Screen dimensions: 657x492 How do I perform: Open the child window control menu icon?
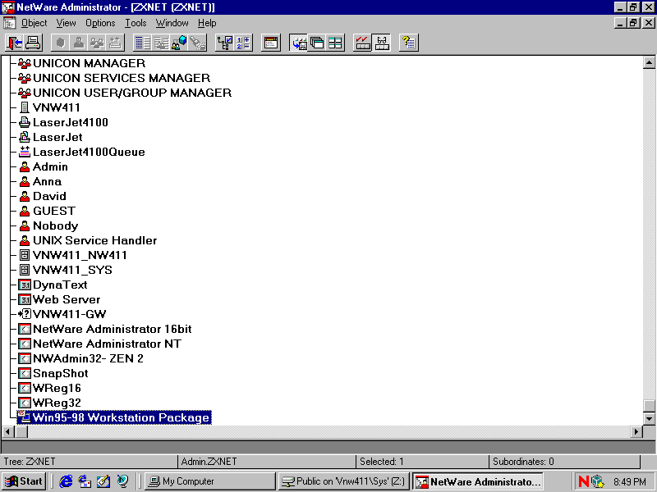pyautogui.click(x=9, y=23)
